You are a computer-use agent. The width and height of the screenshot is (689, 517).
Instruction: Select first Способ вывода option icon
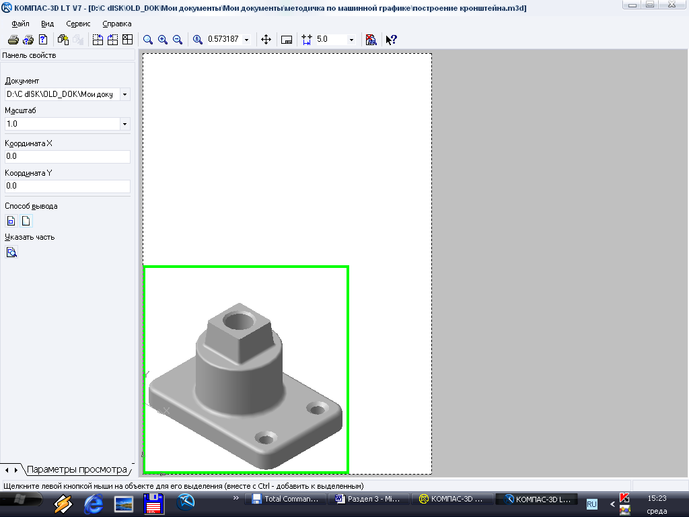11,221
